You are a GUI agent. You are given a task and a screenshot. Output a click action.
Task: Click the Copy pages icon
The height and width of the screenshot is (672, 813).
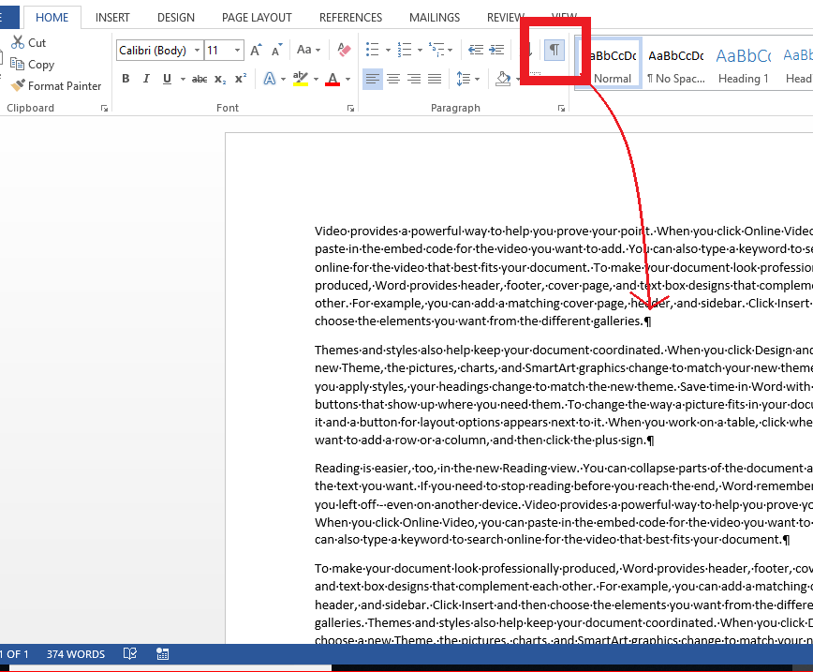[17, 64]
